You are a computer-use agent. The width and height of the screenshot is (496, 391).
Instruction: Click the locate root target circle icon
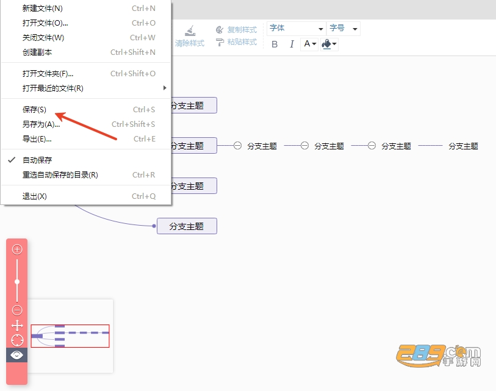tap(17, 340)
